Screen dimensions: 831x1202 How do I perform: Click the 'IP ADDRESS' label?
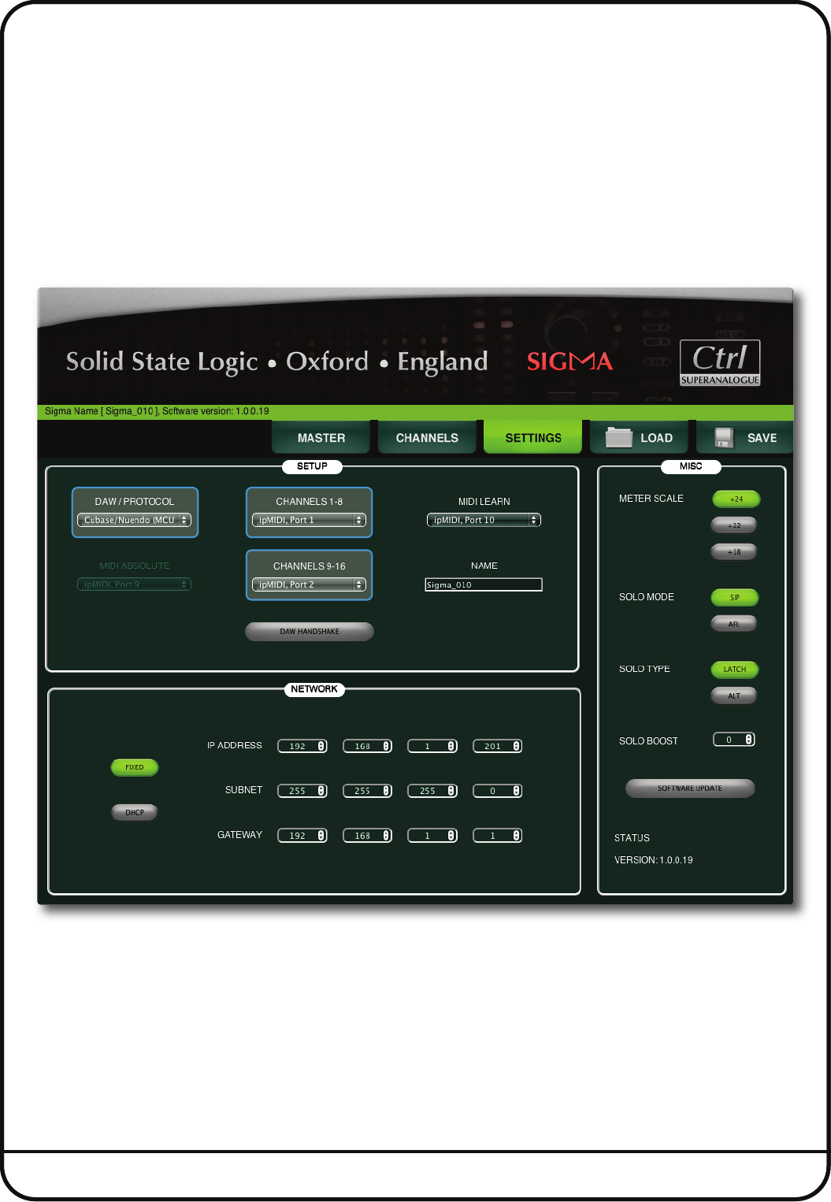tap(235, 745)
